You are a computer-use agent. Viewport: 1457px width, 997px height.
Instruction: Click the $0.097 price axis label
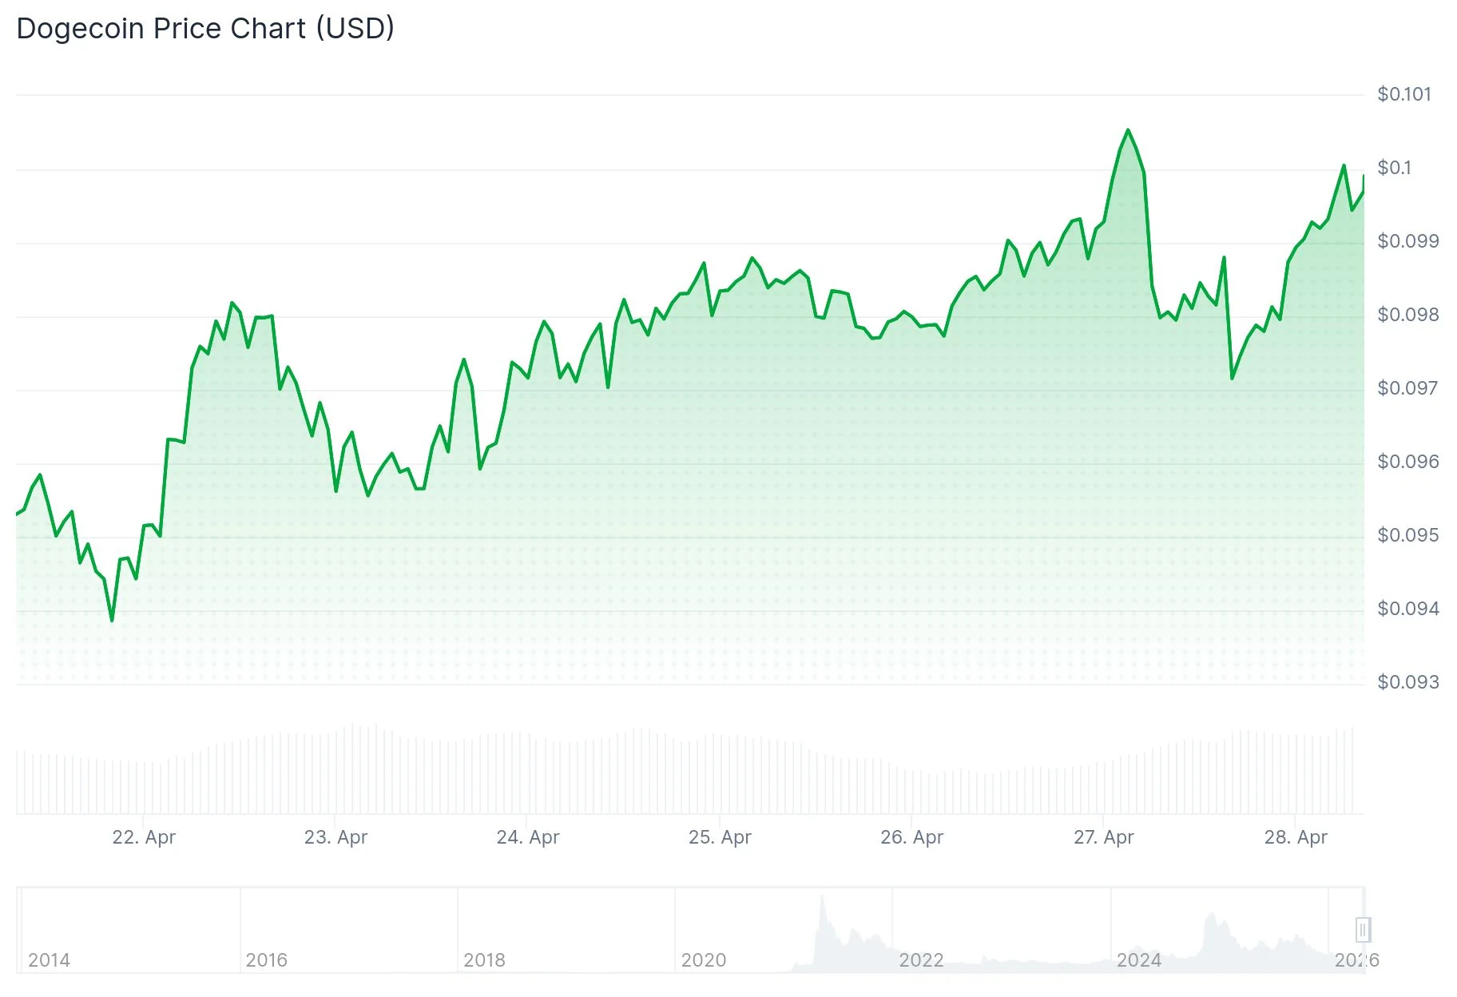click(x=1407, y=388)
